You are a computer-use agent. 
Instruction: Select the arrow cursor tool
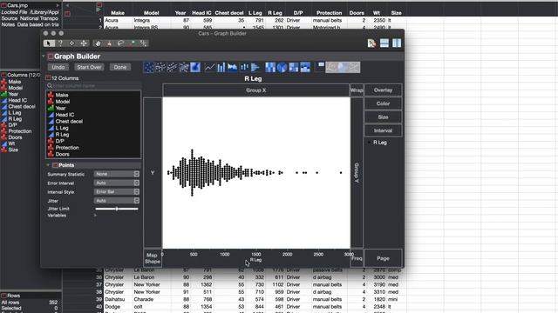click(x=49, y=43)
